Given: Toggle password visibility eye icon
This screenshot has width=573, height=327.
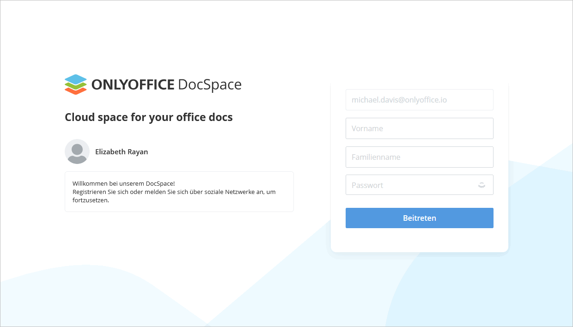Looking at the screenshot, I should (482, 185).
